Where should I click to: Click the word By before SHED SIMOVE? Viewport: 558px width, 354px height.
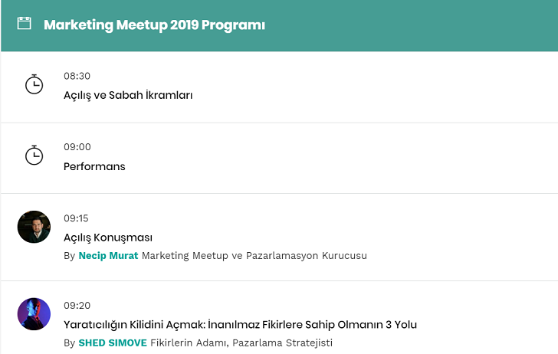[69, 343]
